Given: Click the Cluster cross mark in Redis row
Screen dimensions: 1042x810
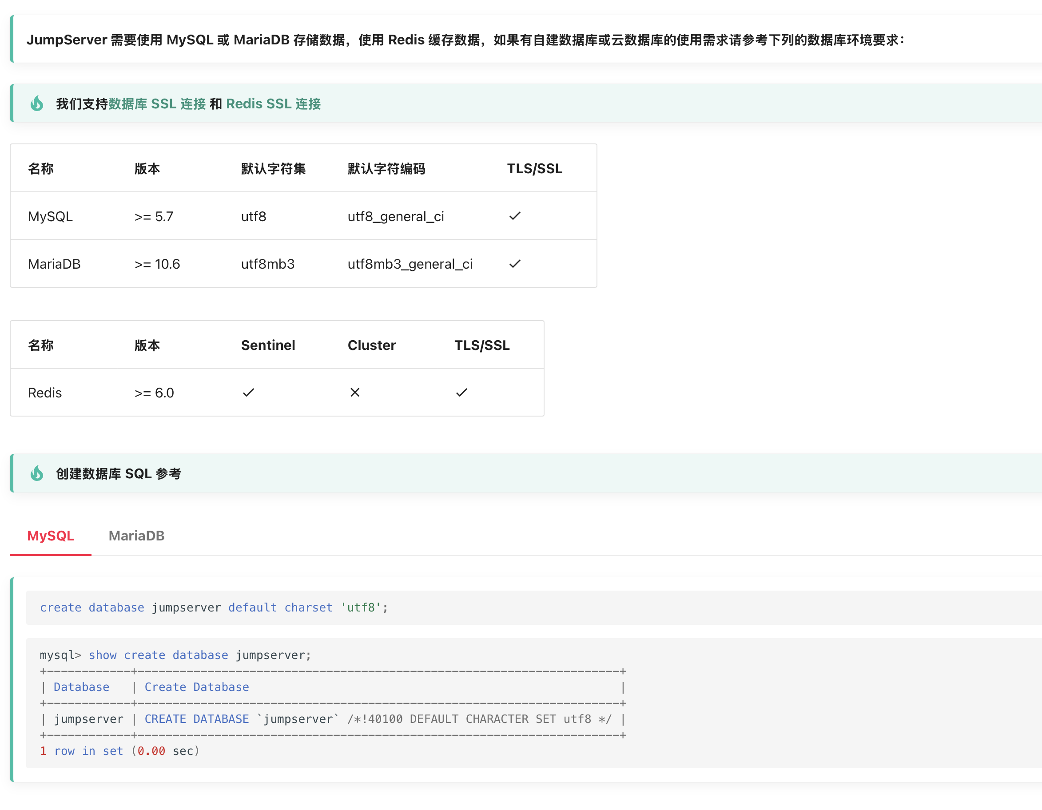Looking at the screenshot, I should tap(354, 392).
